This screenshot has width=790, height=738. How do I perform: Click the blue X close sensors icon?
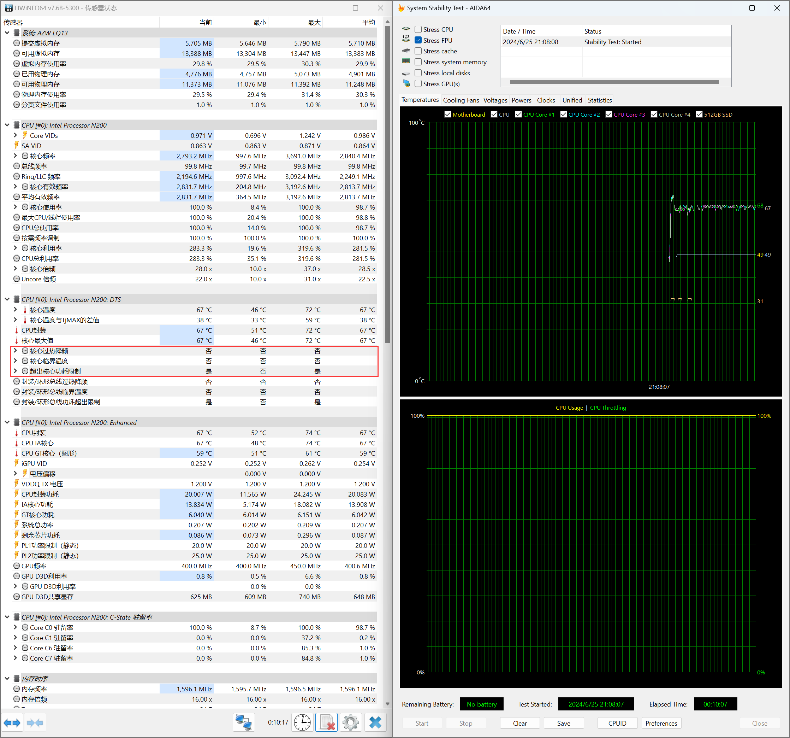375,722
